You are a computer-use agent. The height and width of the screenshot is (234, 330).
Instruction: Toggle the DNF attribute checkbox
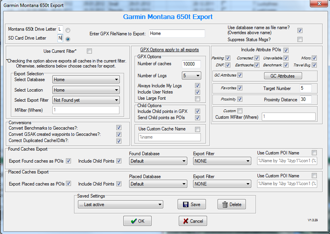coord(228,65)
